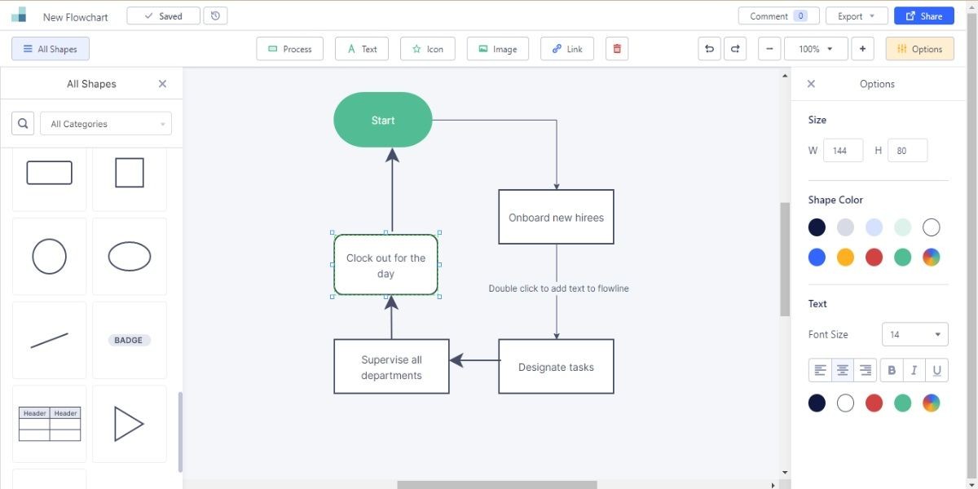
Task: Click the Icon toolbar button
Action: click(428, 49)
